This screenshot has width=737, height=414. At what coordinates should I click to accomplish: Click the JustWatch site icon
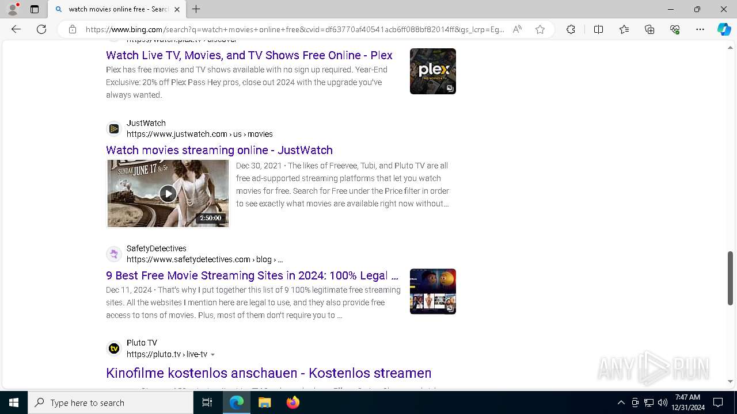click(114, 129)
